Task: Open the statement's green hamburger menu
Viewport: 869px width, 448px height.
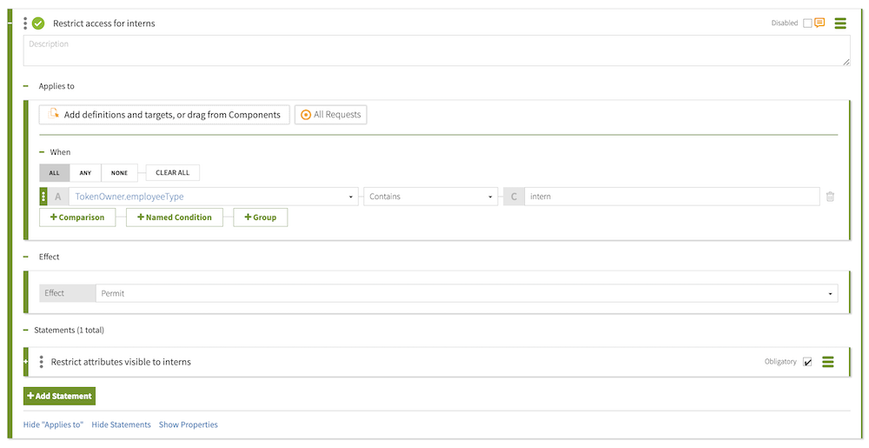Action: coord(828,362)
